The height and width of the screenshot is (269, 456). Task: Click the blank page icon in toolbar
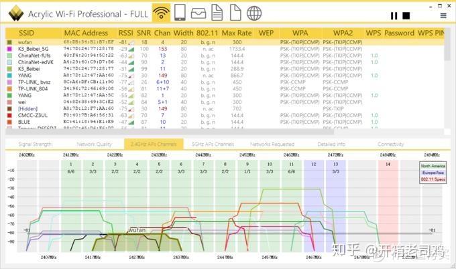pos(235,13)
